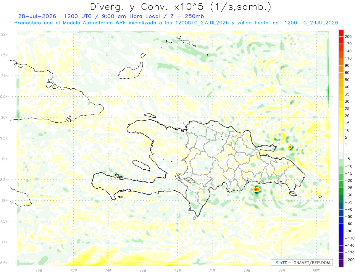Click the "75W" longitude label
Viewport: 355px width, 274px height.
coord(74,270)
